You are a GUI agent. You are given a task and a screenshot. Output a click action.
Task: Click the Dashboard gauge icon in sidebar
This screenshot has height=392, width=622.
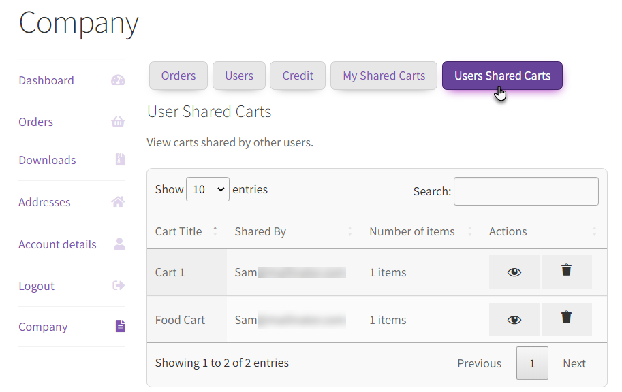[x=118, y=80]
